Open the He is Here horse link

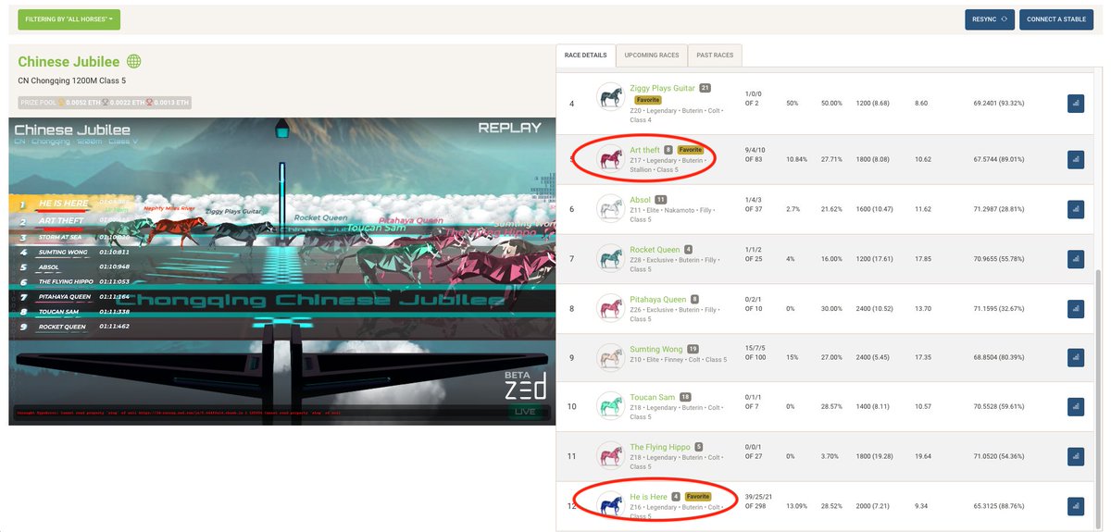[648, 497]
